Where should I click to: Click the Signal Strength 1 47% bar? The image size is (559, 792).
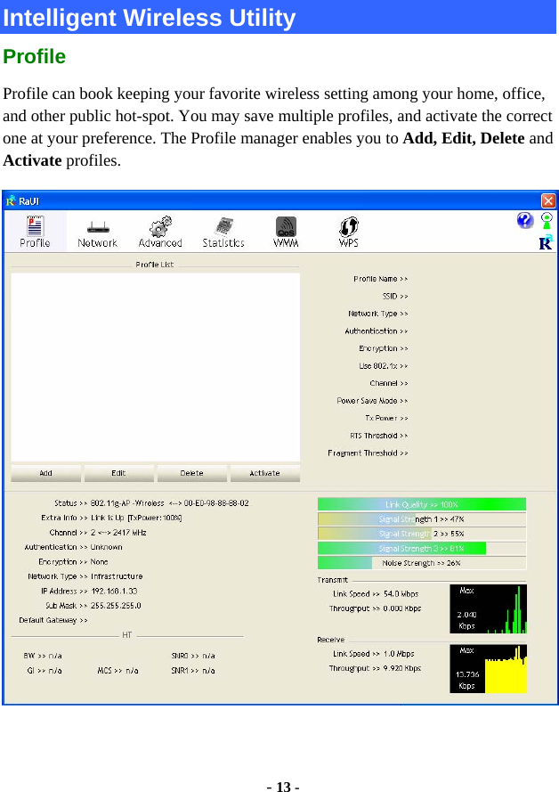(x=422, y=518)
